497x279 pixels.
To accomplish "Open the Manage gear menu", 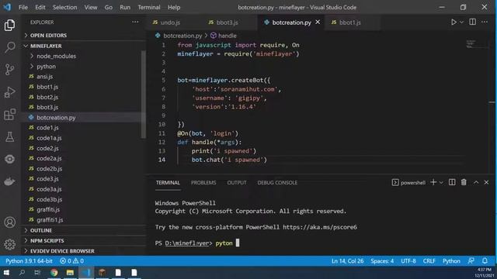I will pyautogui.click(x=9, y=244).
